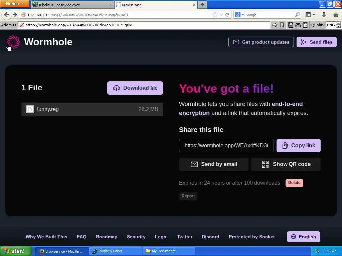Click Browservice Go arrow icon
This screenshot has height=256, width=342.
pyautogui.click(x=275, y=25)
